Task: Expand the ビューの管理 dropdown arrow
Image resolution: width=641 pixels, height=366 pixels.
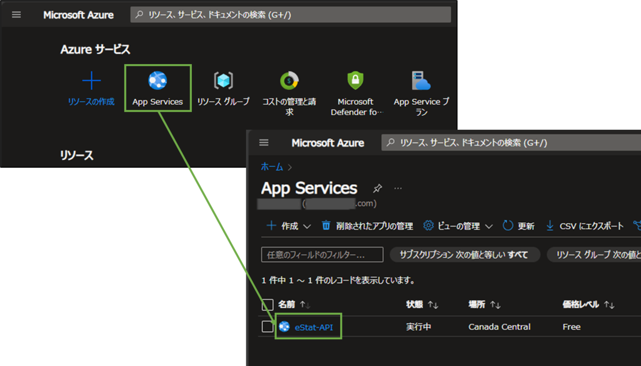Action: [489, 226]
